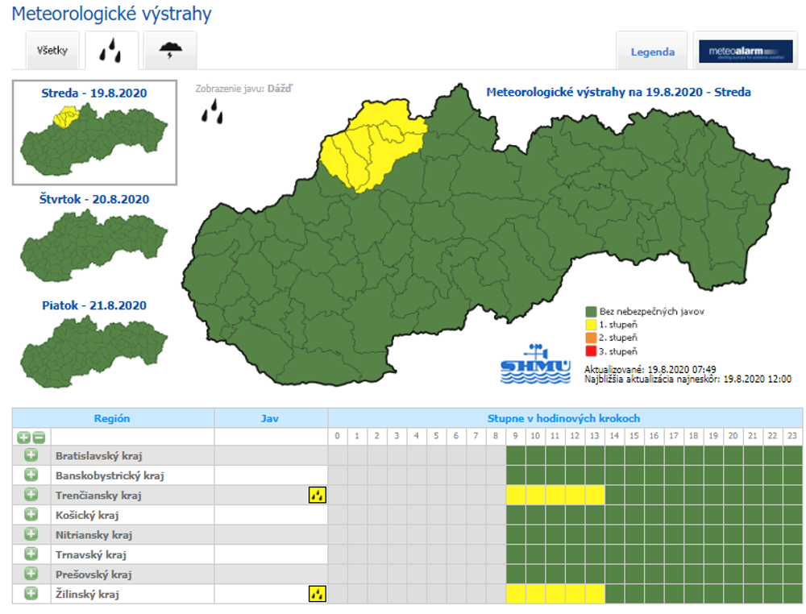The image size is (806, 614).
Task: Click the green expand-all plus icon
Action: click(x=23, y=437)
